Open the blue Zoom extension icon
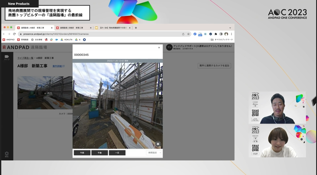This screenshot has height=175, width=317. 195,34
